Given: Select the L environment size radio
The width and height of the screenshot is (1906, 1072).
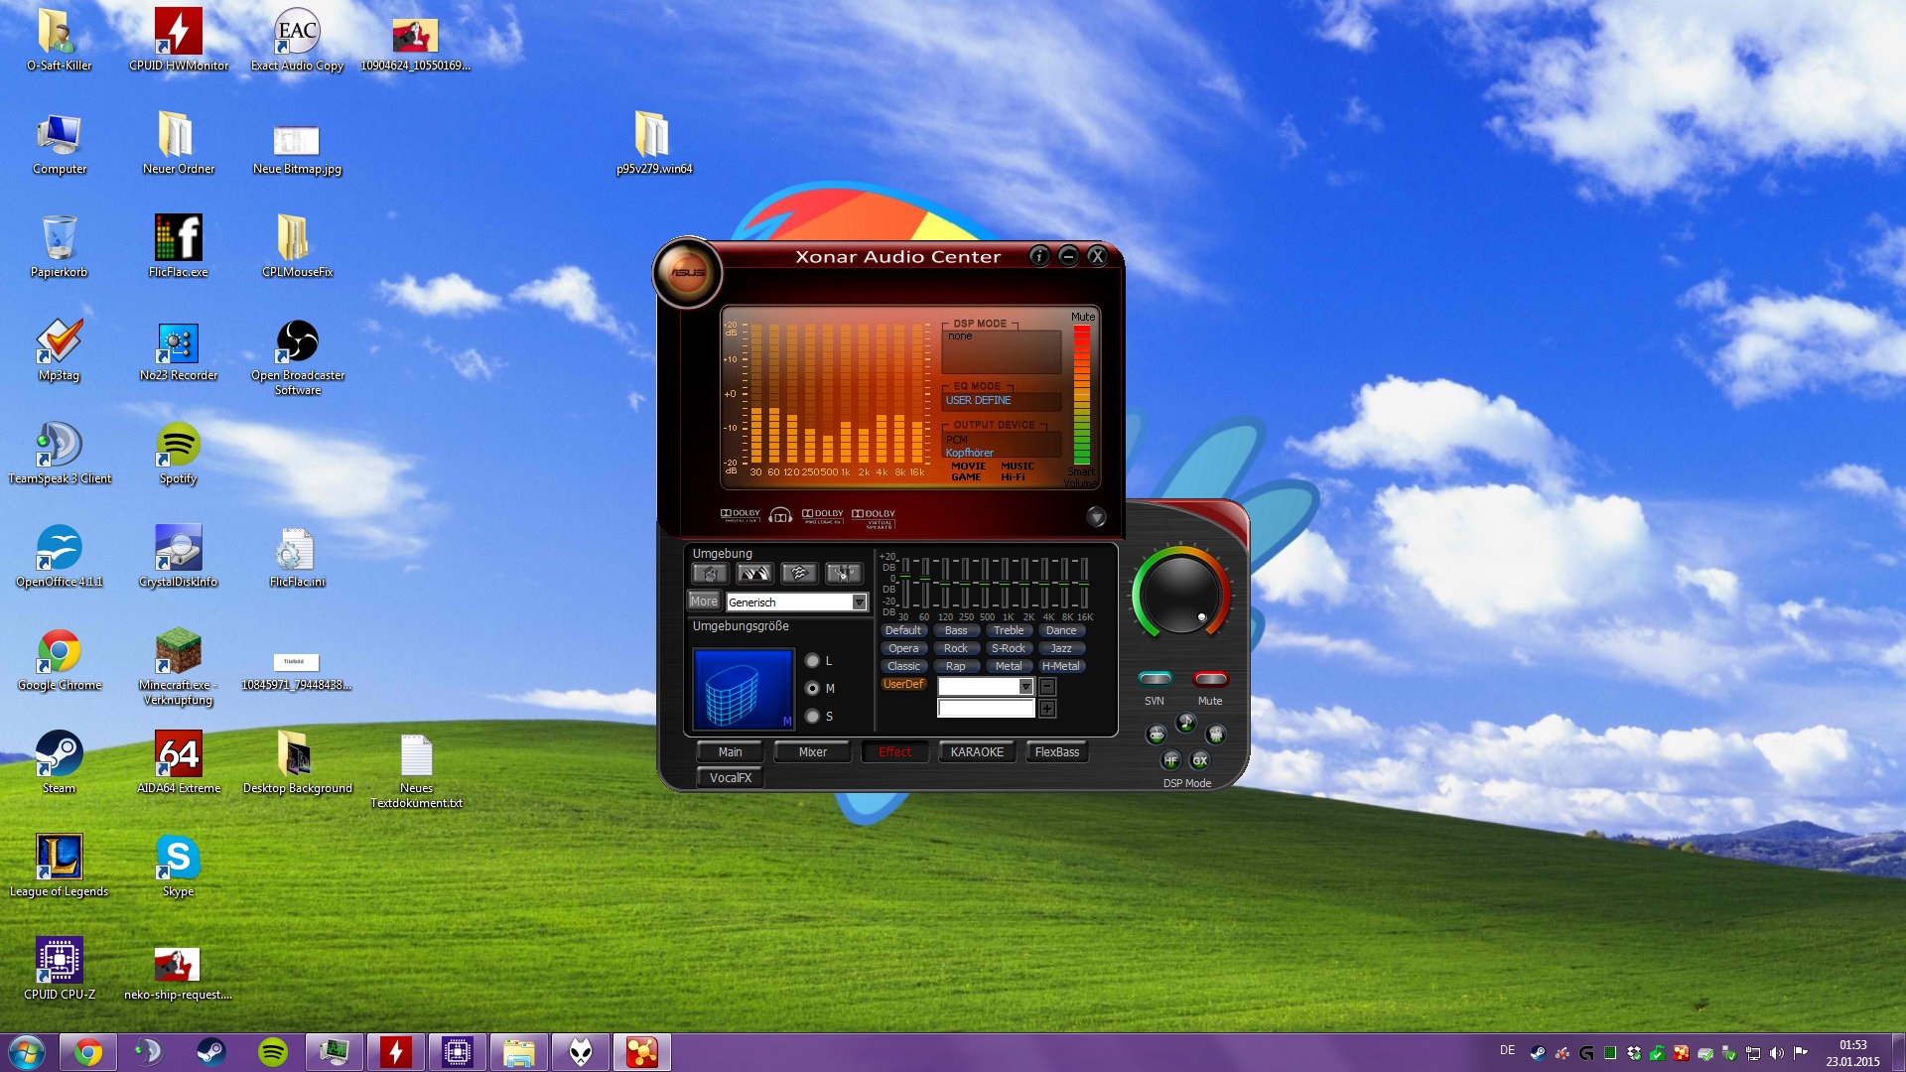Looking at the screenshot, I should 813,661.
